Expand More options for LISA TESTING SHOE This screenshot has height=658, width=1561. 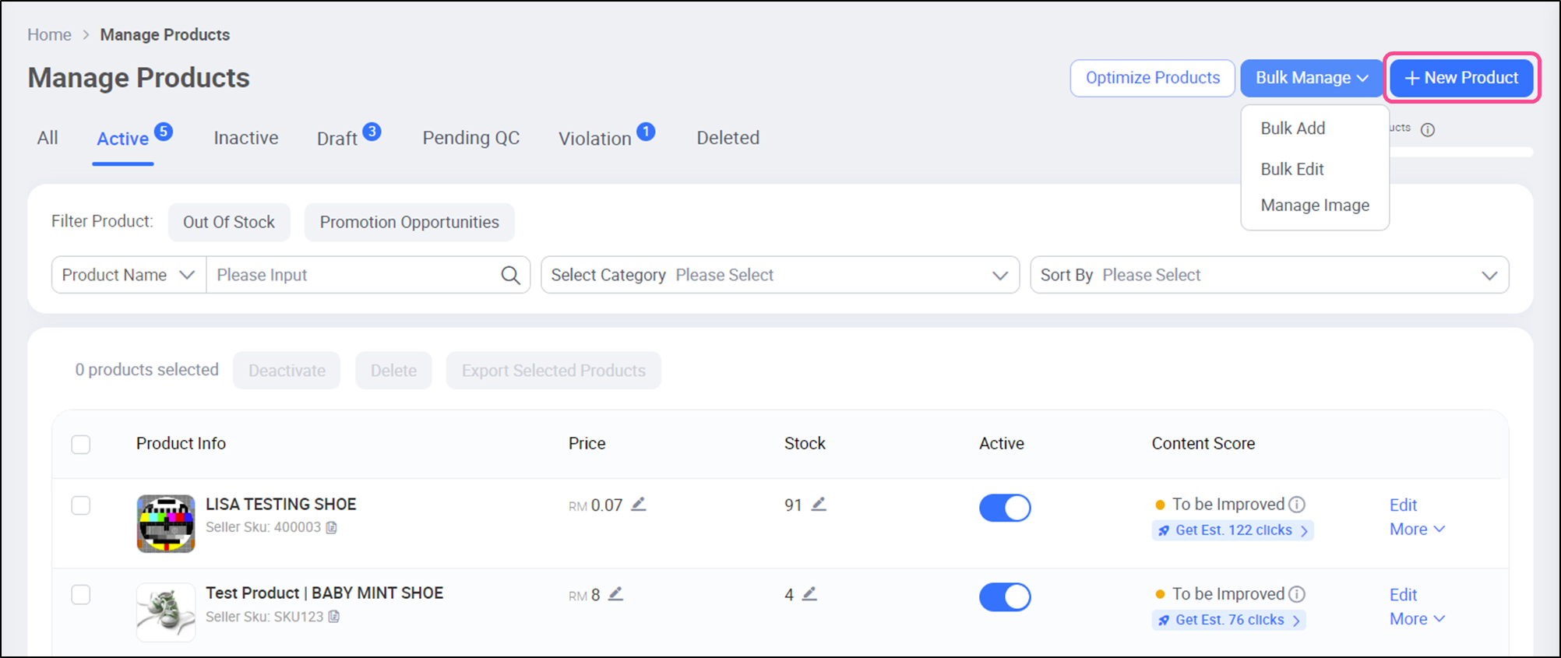click(1416, 530)
